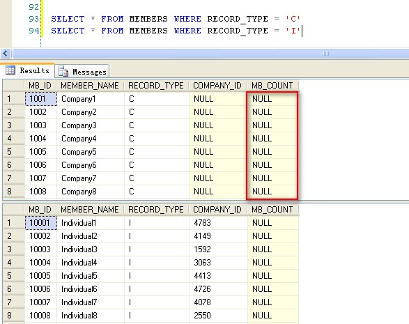Click cell 10002
This screenshot has width=409, height=324.
[x=40, y=236]
